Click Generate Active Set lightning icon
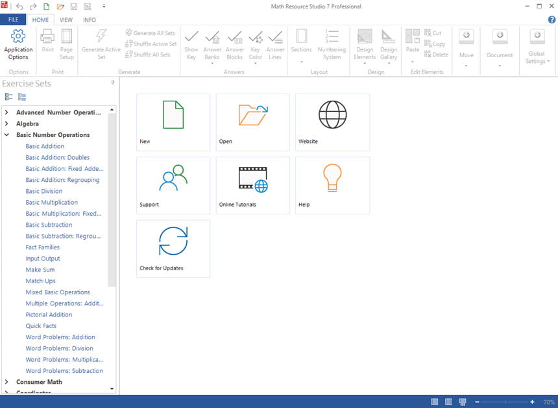Viewport: 558px width, 408px height. click(101, 36)
